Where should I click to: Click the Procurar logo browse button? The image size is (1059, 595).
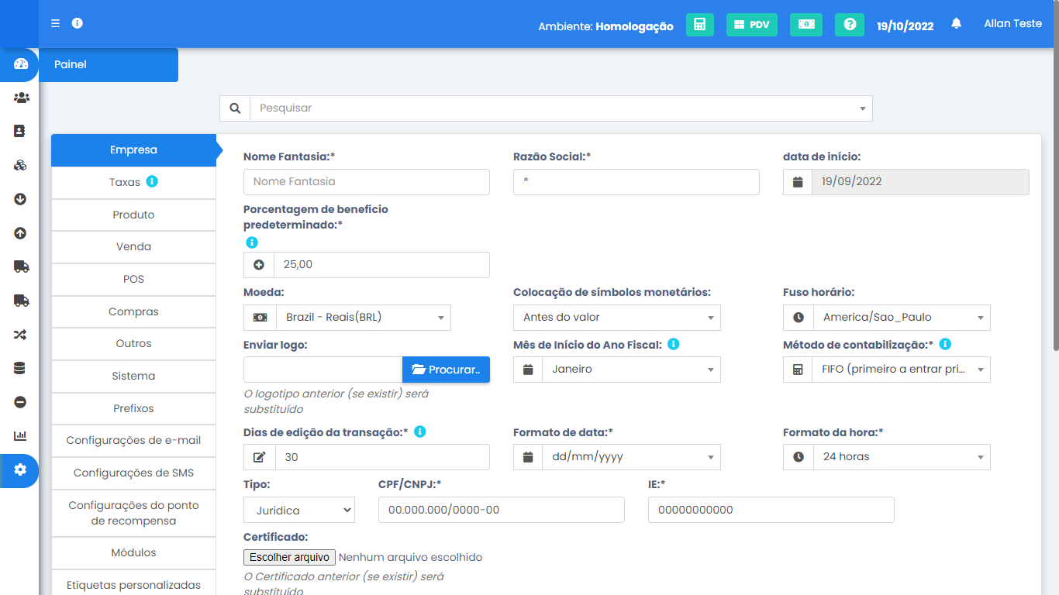pyautogui.click(x=446, y=370)
